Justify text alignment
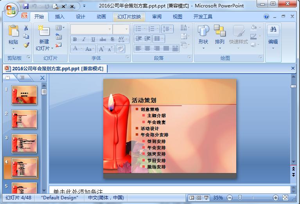Image resolution: width=300 pixels, height=204 pixels. [166, 48]
